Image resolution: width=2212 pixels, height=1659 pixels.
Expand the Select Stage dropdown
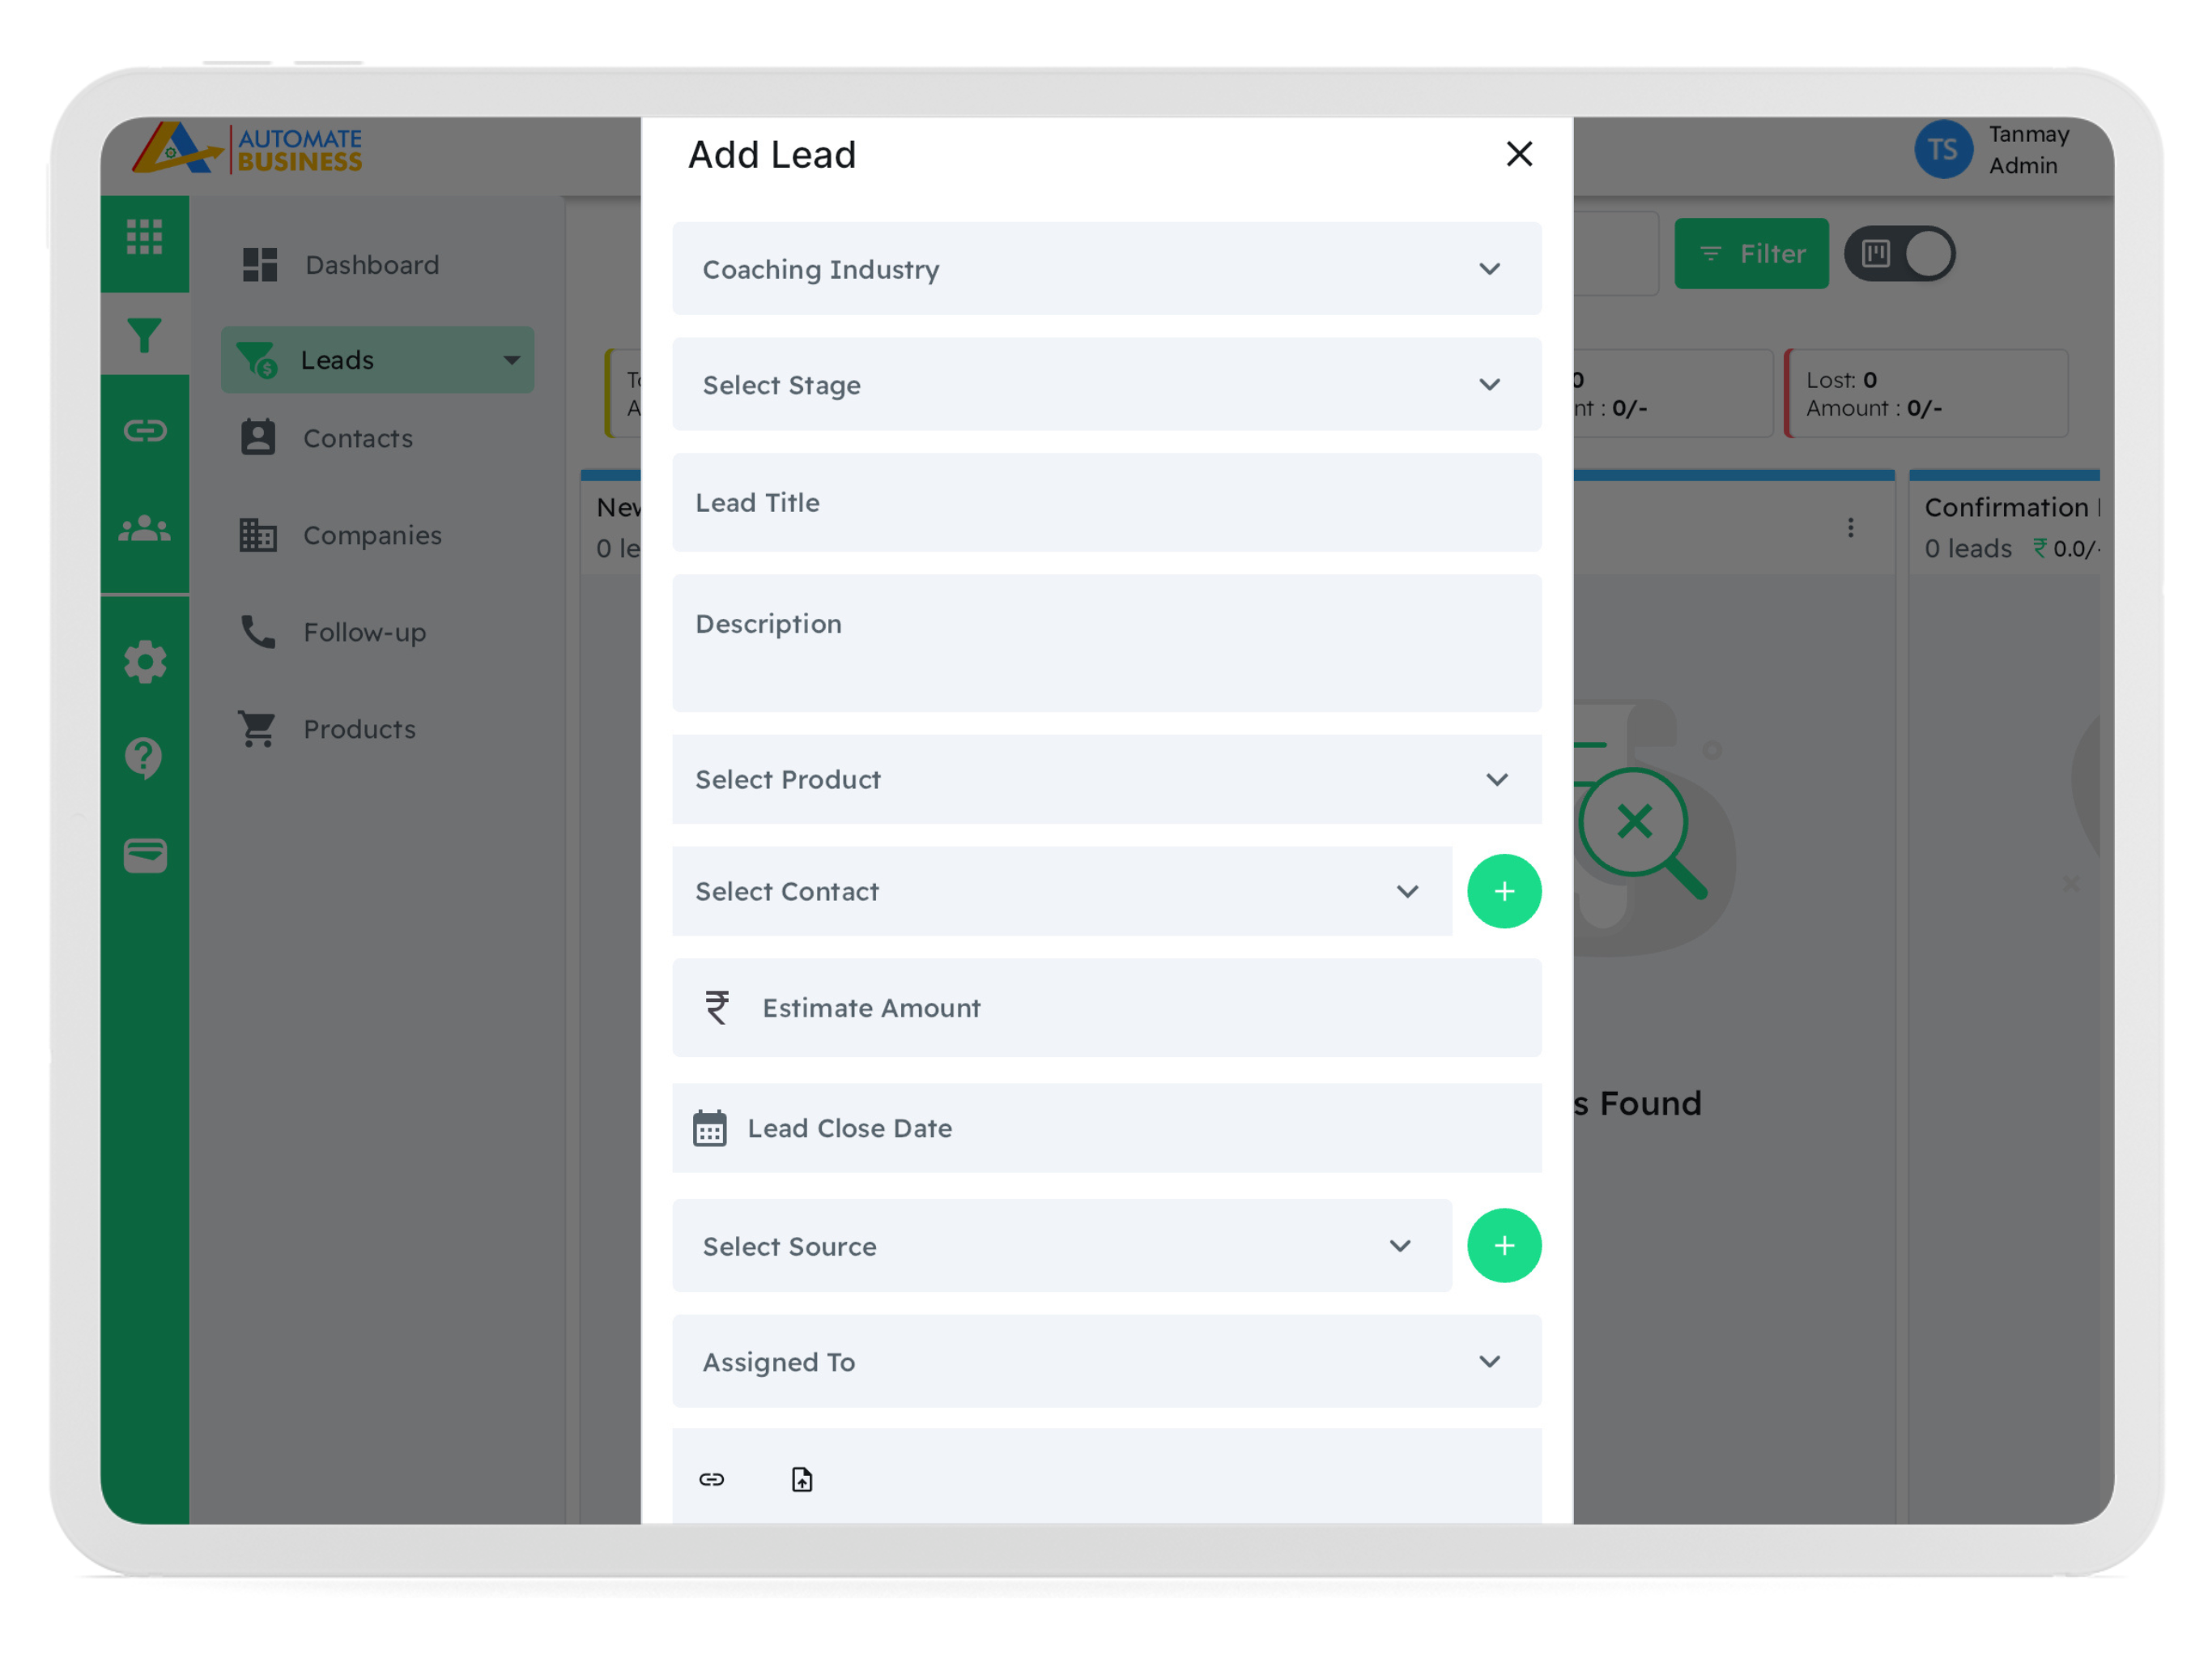click(1106, 384)
